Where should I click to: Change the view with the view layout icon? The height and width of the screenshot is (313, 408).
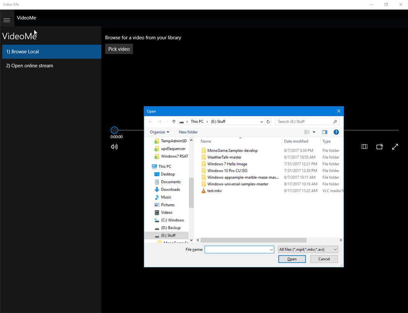tap(307, 132)
